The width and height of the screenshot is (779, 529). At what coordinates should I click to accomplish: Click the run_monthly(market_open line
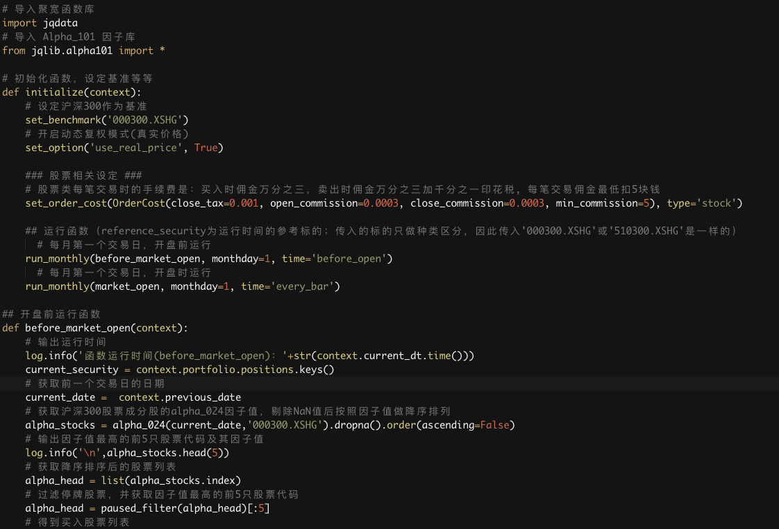183,287
